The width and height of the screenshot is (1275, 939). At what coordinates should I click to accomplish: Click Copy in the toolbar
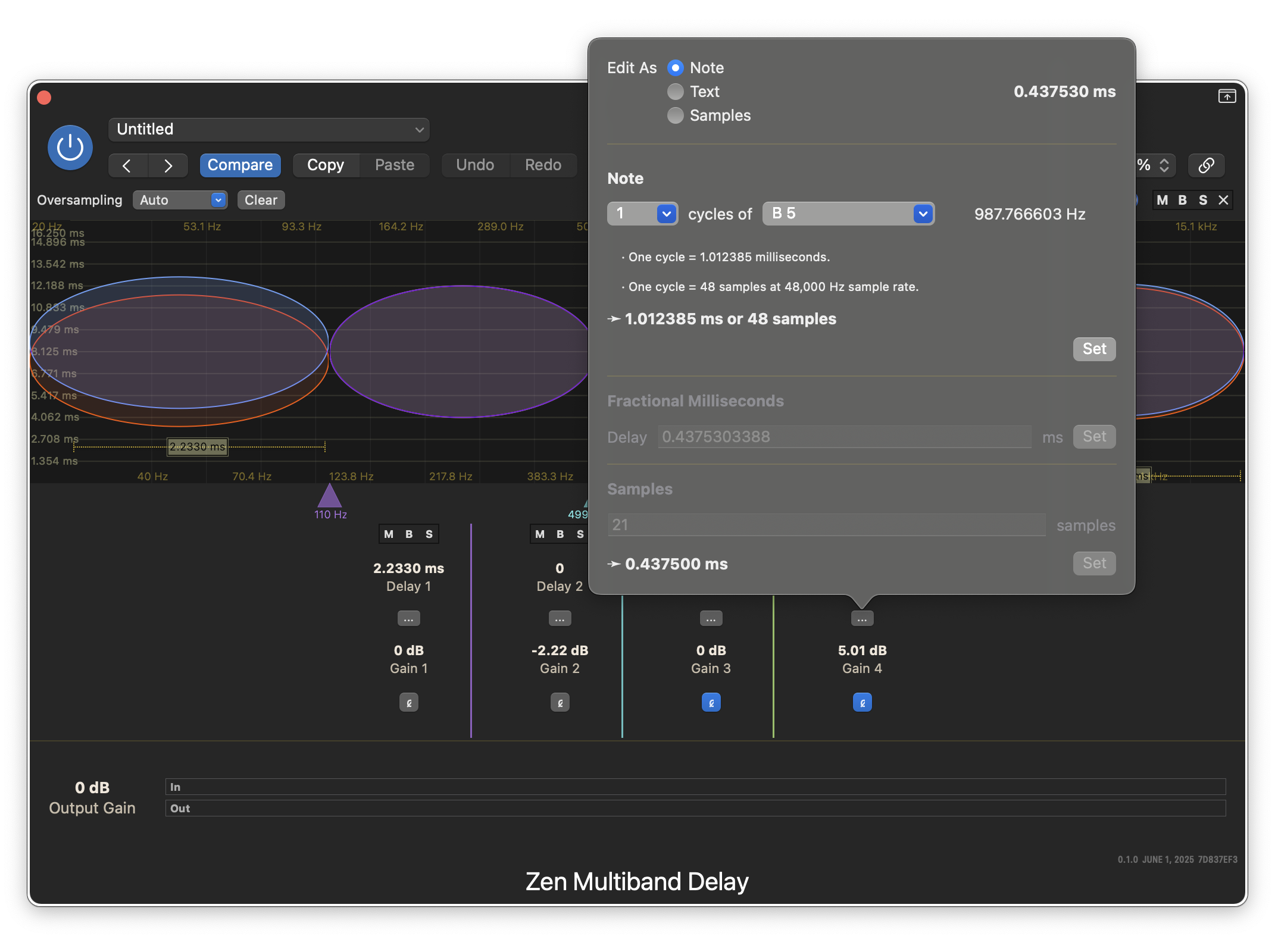325,165
